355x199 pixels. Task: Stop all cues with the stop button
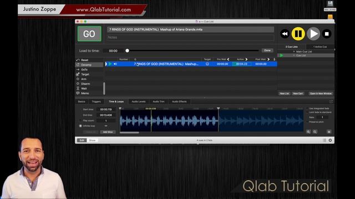(327, 34)
